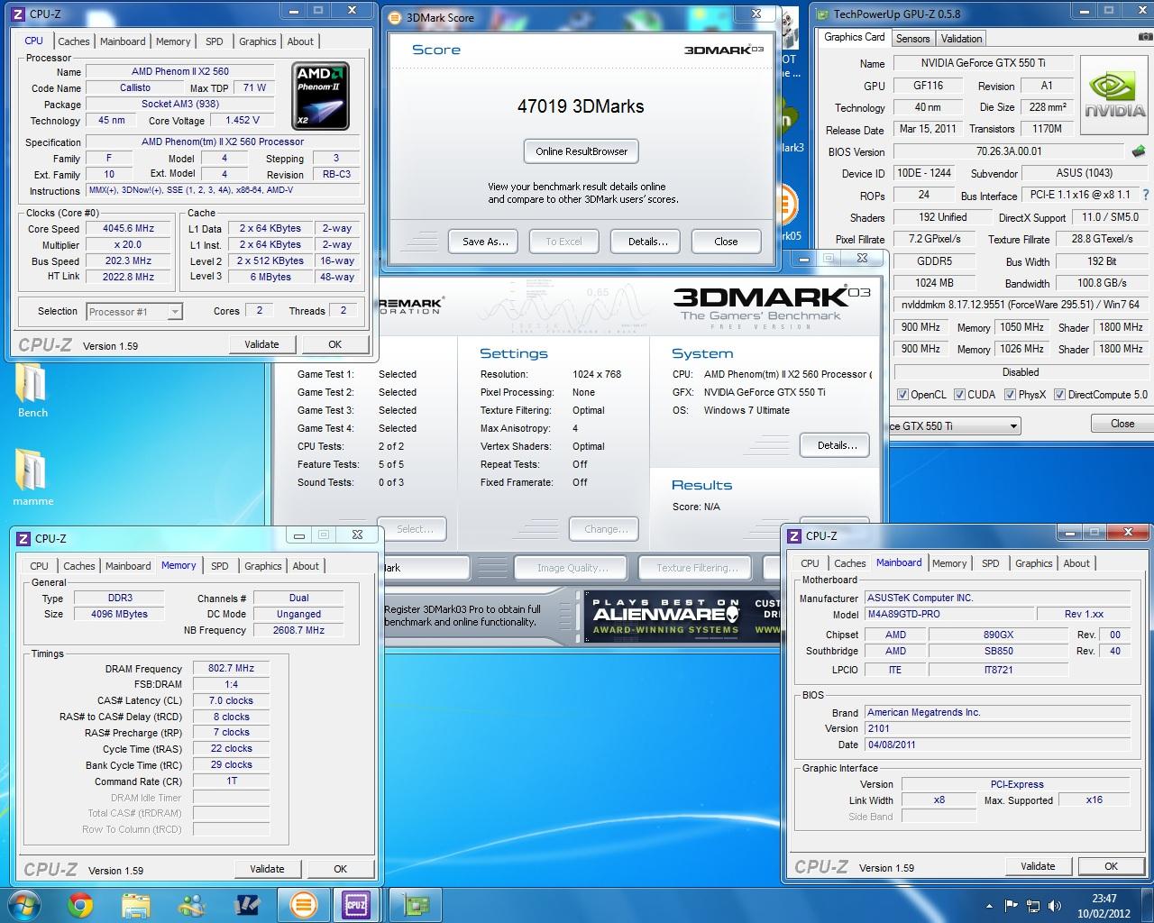Select the Bench folder on desktop
The width and height of the screenshot is (1154, 923).
[x=32, y=390]
